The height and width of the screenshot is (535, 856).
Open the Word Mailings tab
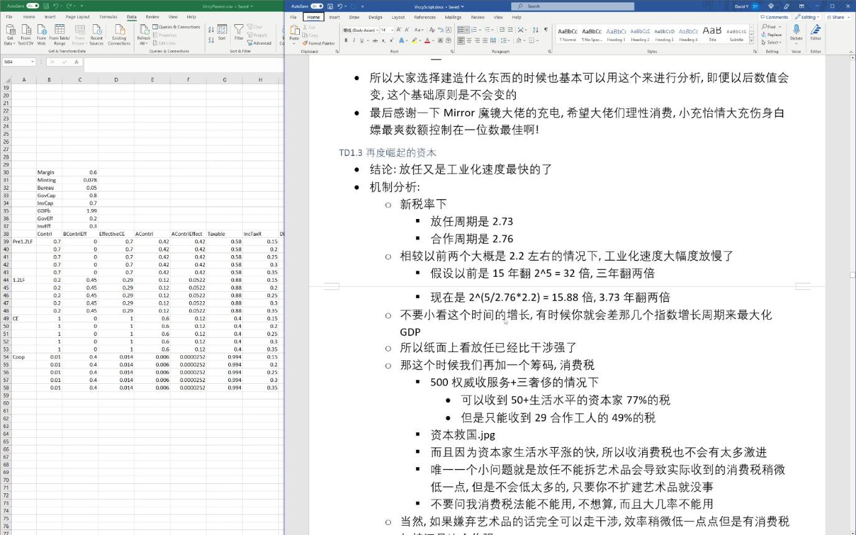pos(453,17)
